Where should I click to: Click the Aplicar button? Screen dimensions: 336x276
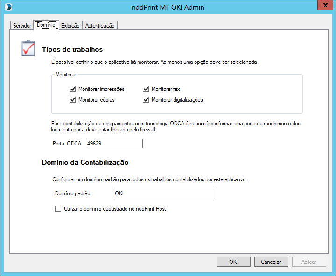pos(309,262)
